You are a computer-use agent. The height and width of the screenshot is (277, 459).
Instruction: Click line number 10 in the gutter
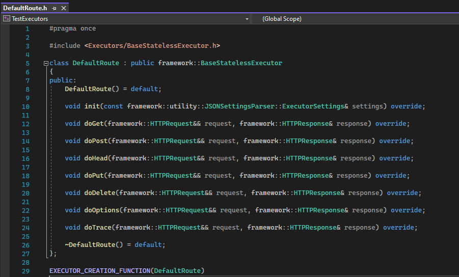tap(25, 107)
